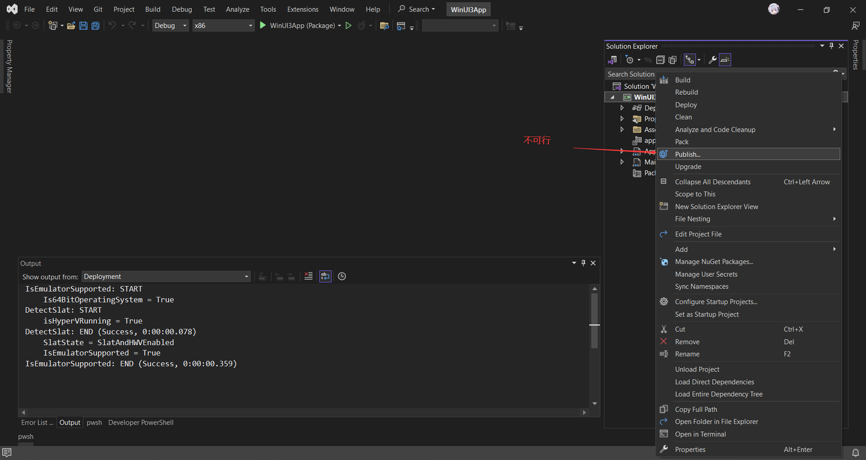Switch to the Developer PowerShell tab
The height and width of the screenshot is (460, 866).
[141, 423]
